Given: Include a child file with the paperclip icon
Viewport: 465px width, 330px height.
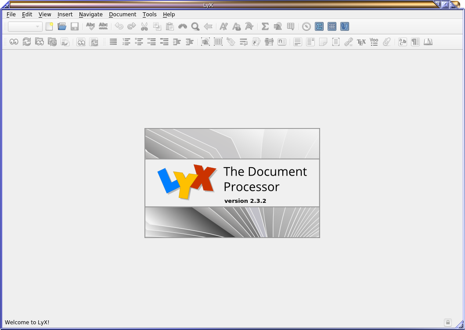Looking at the screenshot, I should point(387,42).
